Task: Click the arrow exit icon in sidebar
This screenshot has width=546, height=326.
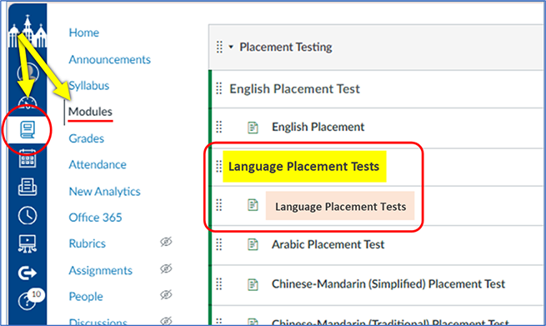Action: pos(28,273)
